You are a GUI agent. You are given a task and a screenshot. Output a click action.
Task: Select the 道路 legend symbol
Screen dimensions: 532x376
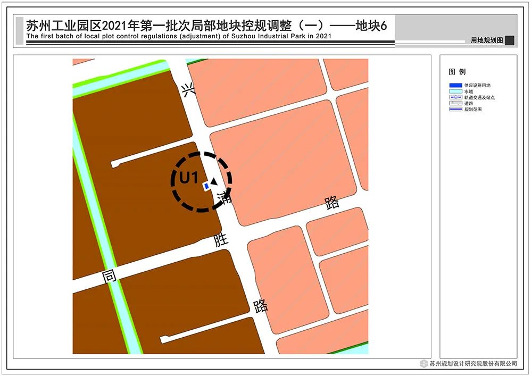455,103
